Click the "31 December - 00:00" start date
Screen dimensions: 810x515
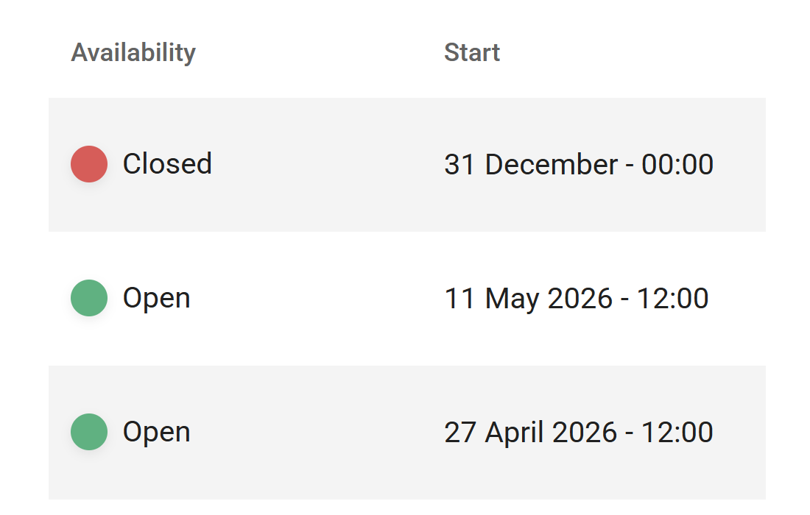(579, 164)
